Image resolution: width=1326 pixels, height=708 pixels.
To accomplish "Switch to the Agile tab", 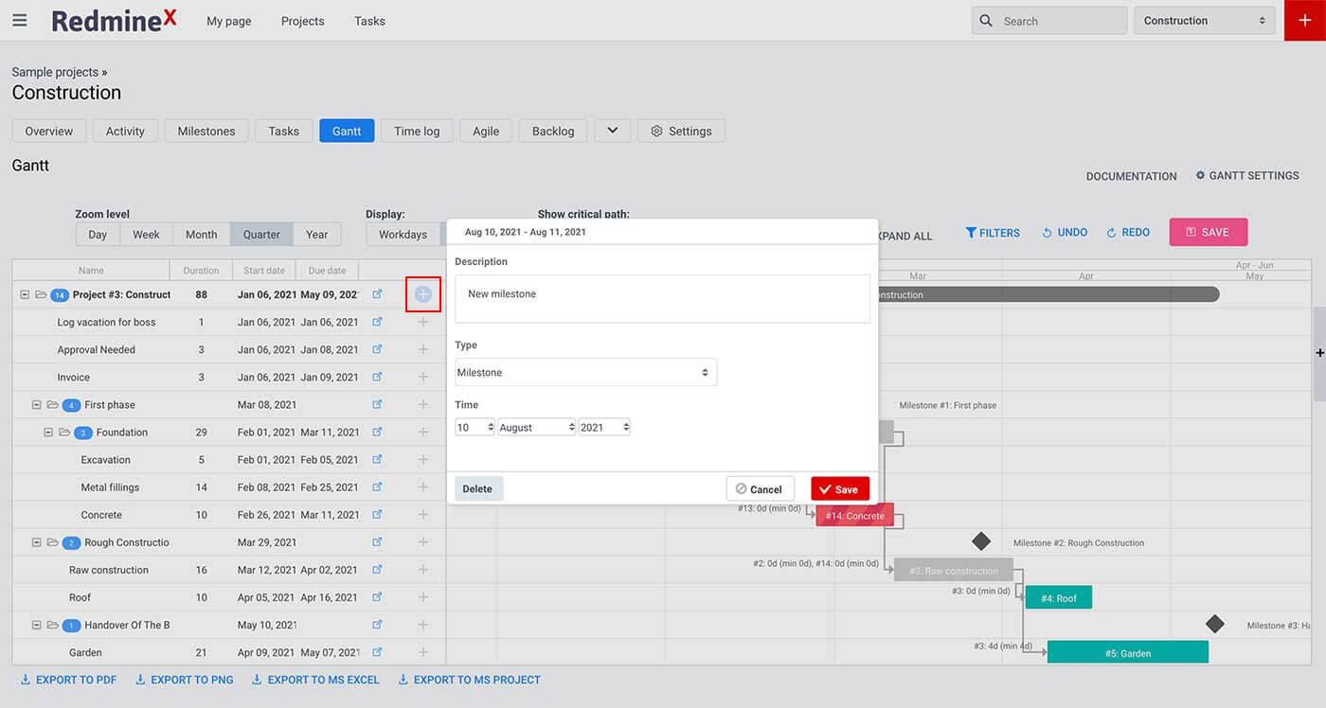I will 486,131.
